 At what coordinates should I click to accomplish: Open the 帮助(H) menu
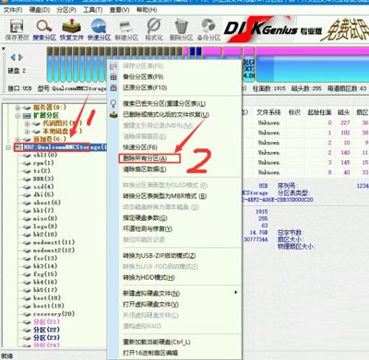point(147,10)
